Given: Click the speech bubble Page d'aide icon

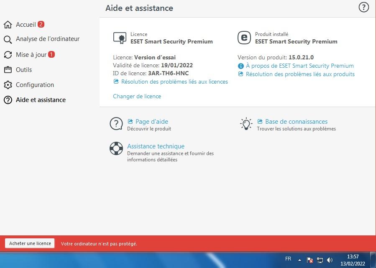Looking at the screenshot, I should tap(116, 124).
